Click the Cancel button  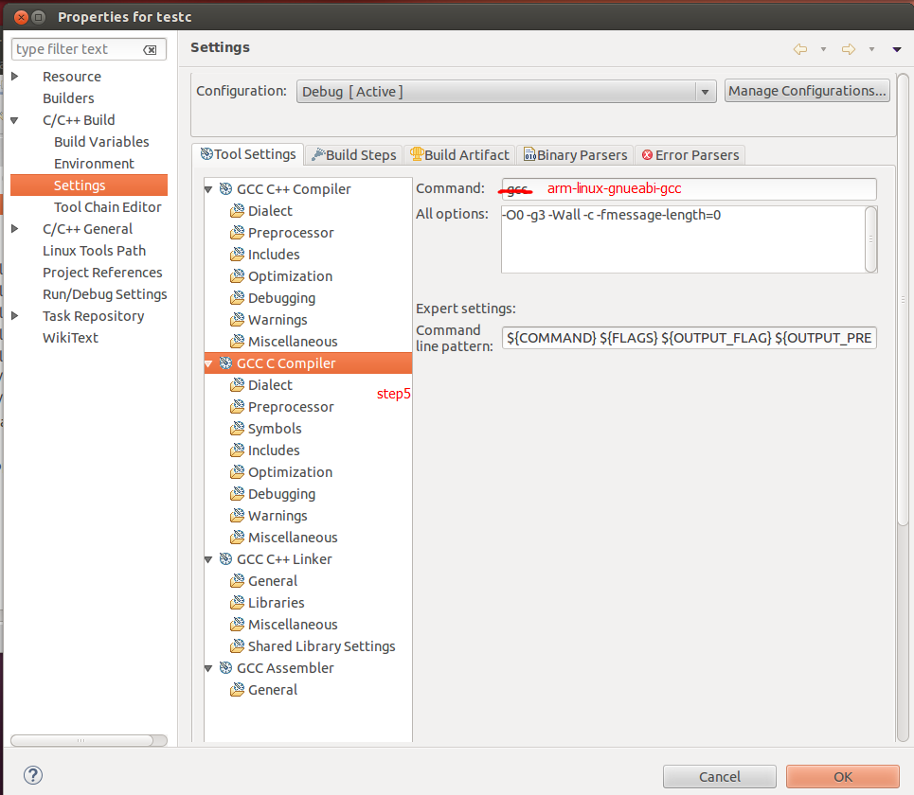click(719, 777)
